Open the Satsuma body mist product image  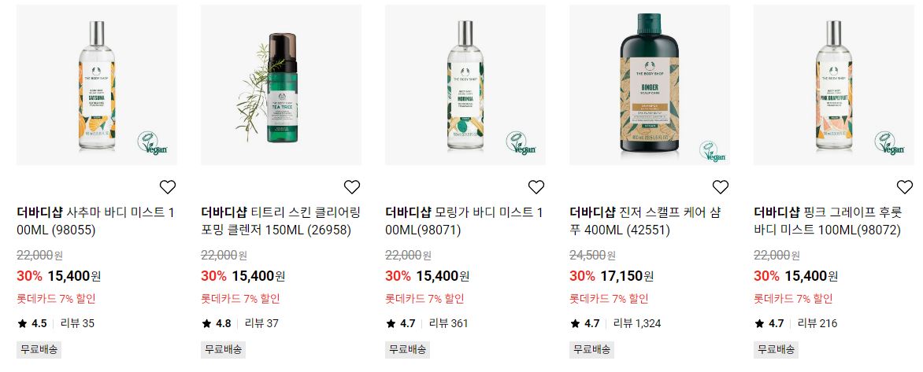tap(97, 85)
